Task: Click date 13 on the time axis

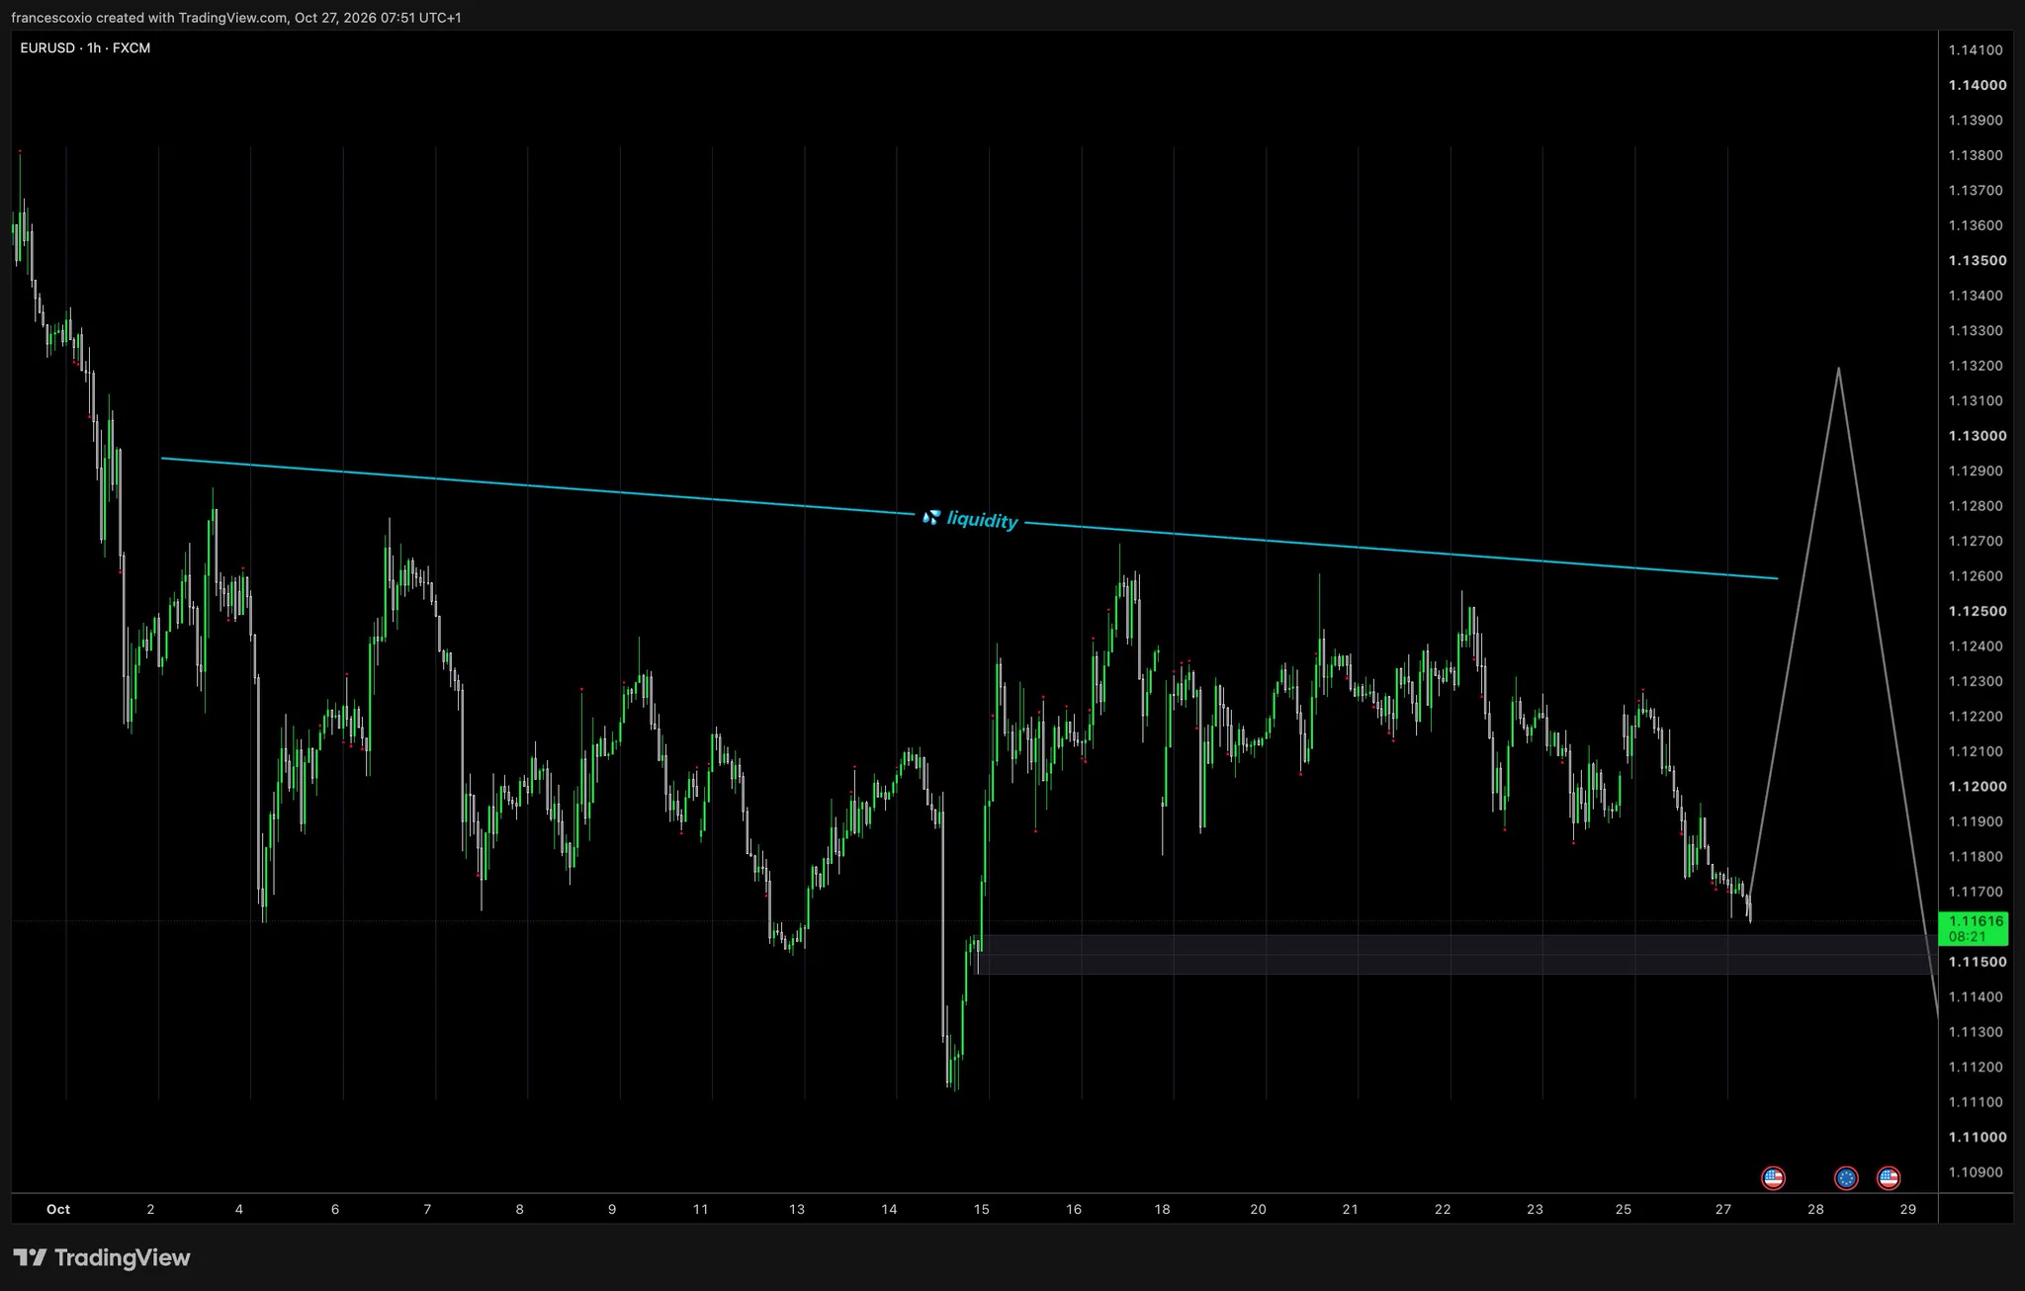Action: (x=797, y=1209)
